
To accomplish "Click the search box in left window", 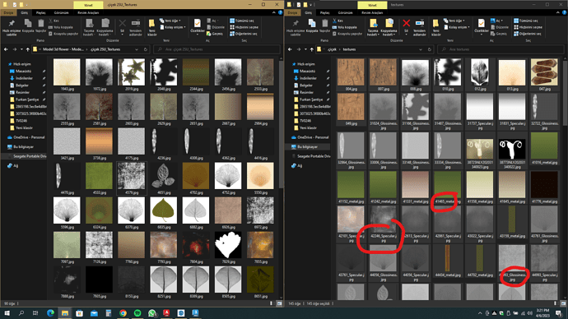I will 217,49.
